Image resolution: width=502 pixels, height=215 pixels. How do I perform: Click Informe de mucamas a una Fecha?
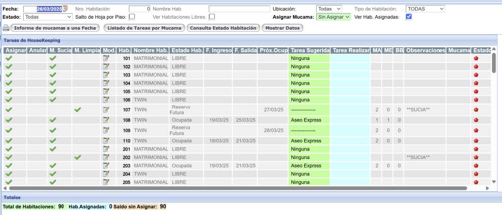[56, 28]
